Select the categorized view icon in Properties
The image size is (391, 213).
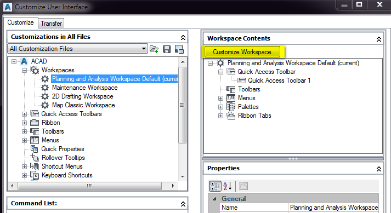coord(215,186)
